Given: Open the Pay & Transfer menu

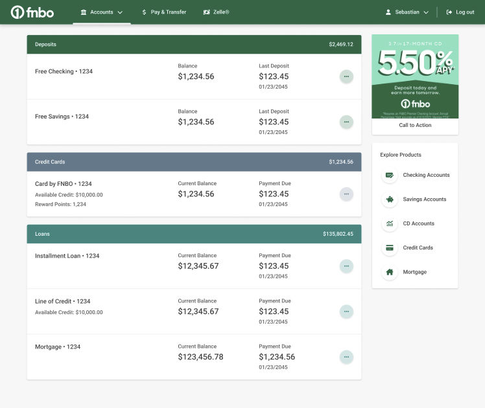Looking at the screenshot, I should point(163,12).
